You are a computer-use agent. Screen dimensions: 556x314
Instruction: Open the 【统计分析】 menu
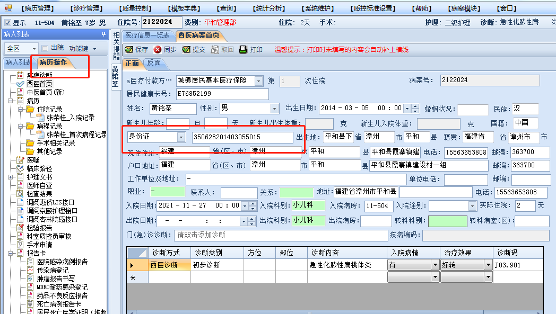point(269,8)
